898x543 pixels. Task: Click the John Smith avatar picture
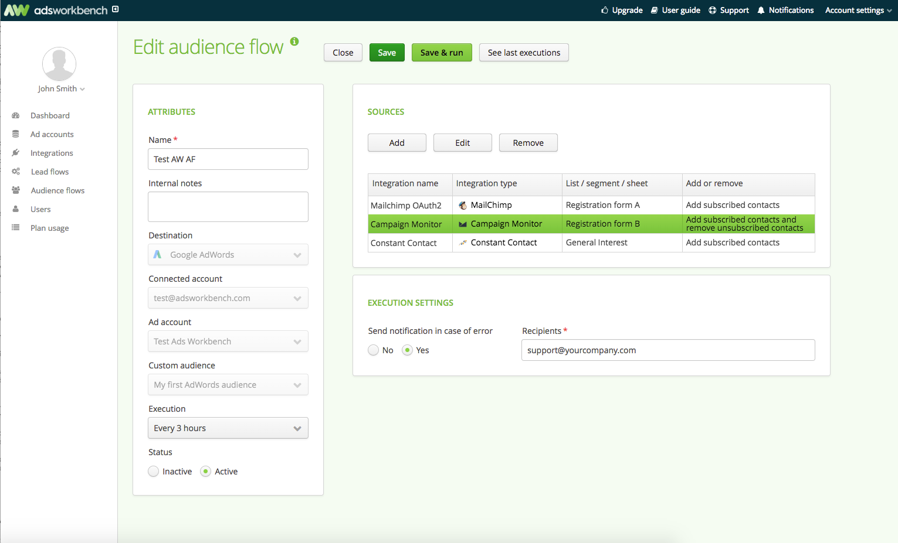[x=59, y=64]
